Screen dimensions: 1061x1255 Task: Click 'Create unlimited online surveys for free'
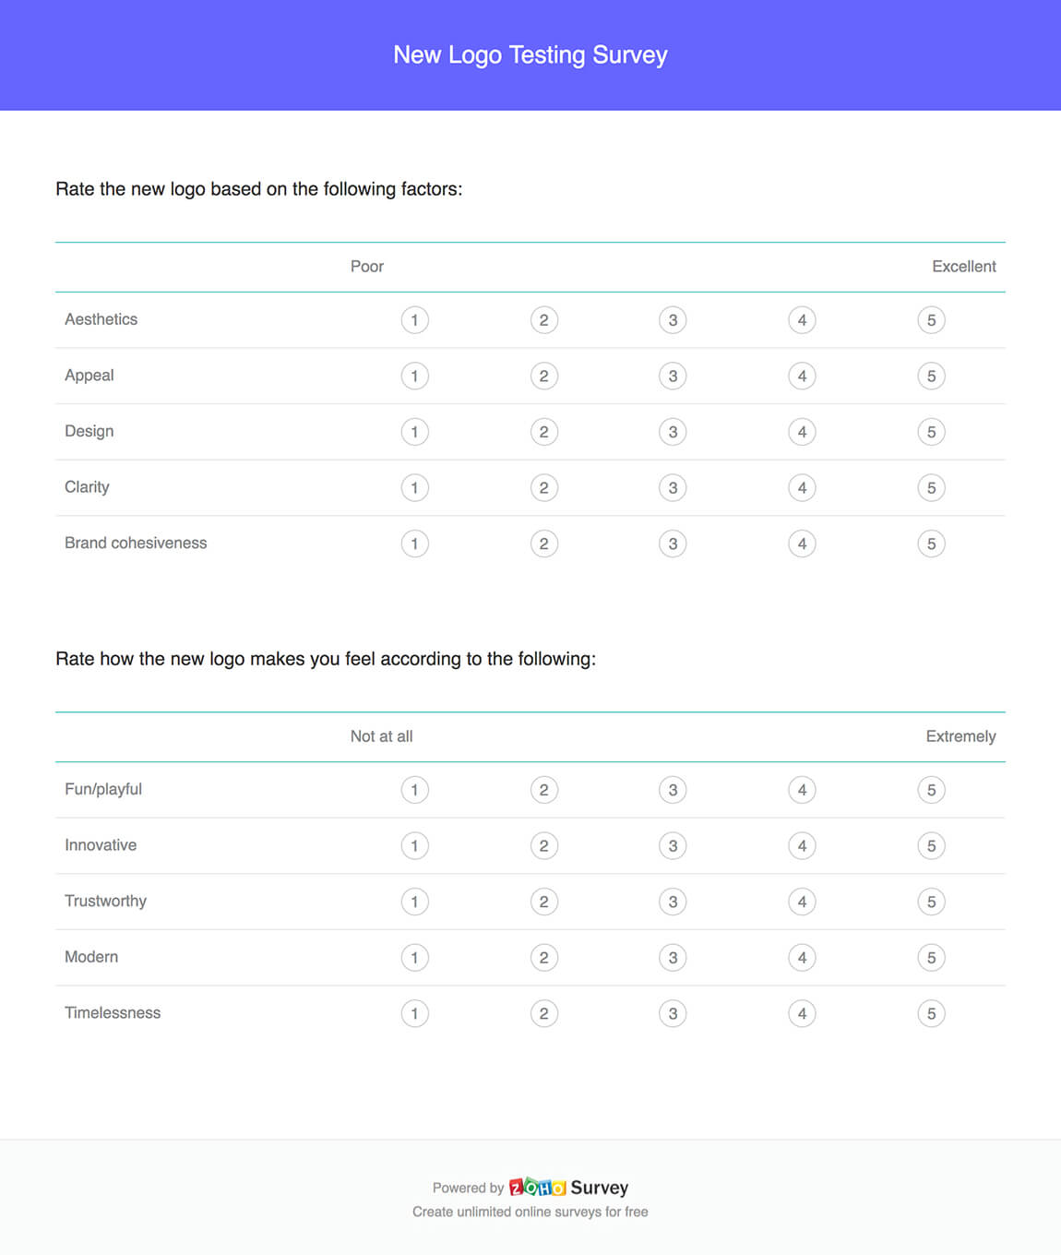[x=530, y=1212]
